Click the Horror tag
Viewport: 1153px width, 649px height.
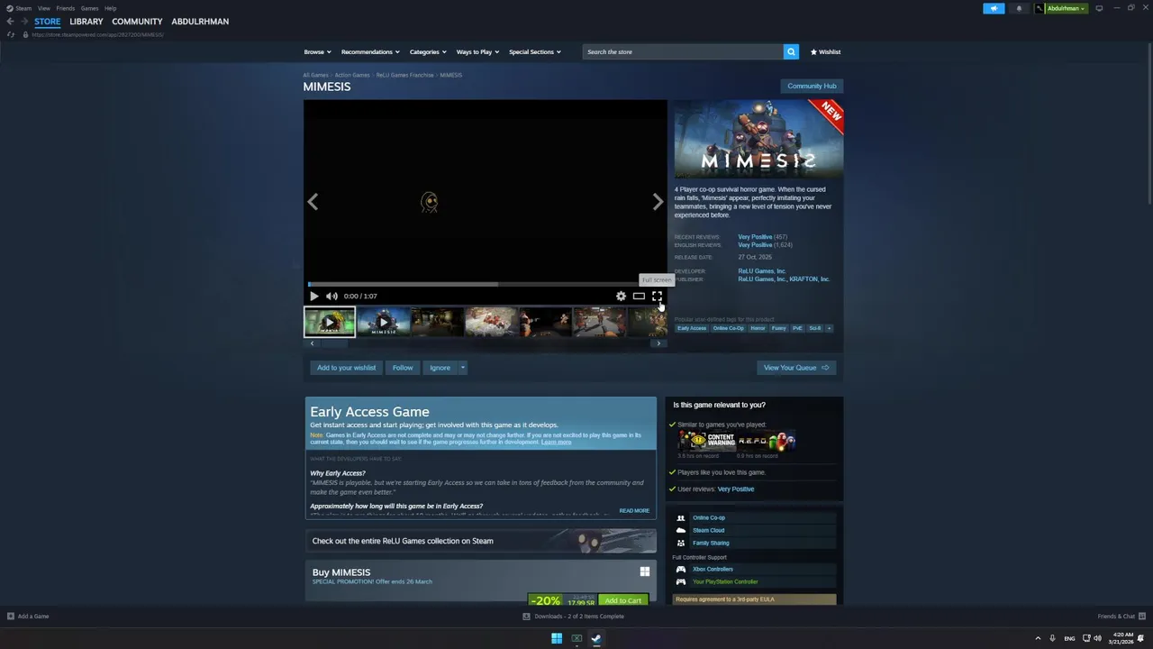click(x=758, y=328)
